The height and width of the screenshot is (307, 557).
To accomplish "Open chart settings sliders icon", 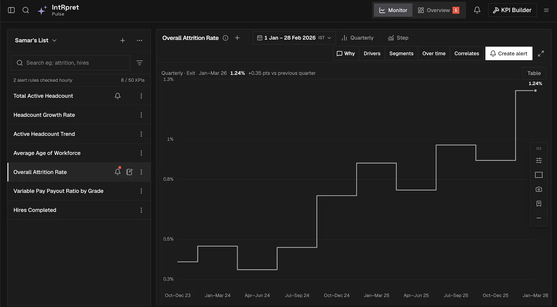I will pyautogui.click(x=539, y=160).
